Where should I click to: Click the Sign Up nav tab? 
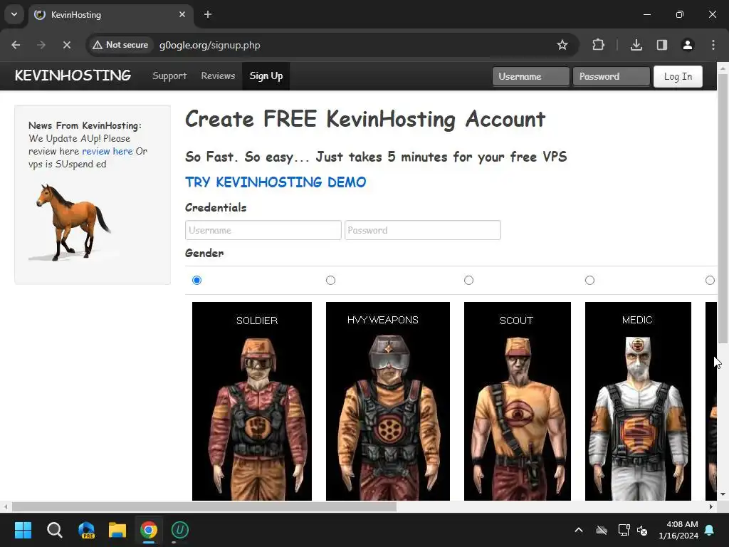point(266,75)
